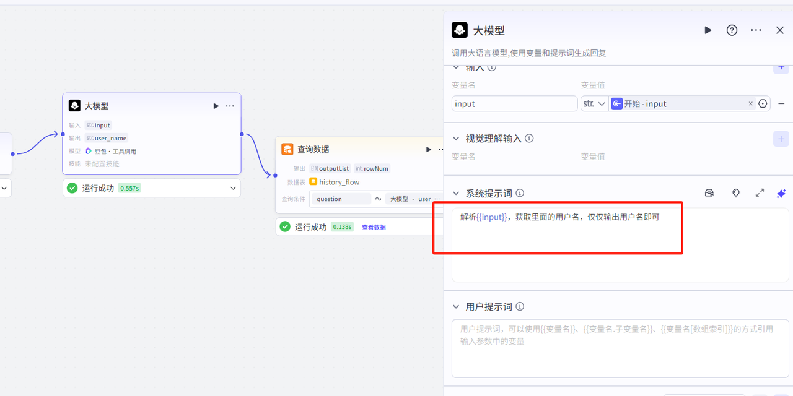The image size is (793, 396).
Task: Collapse the 用户提示词 section
Action: point(457,306)
